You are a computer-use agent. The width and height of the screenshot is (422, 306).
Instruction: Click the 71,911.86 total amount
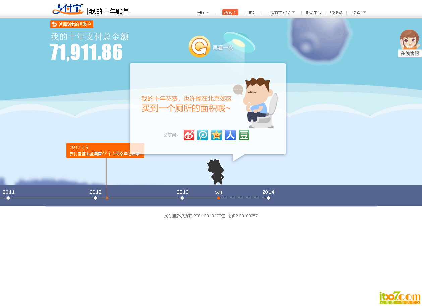86,52
